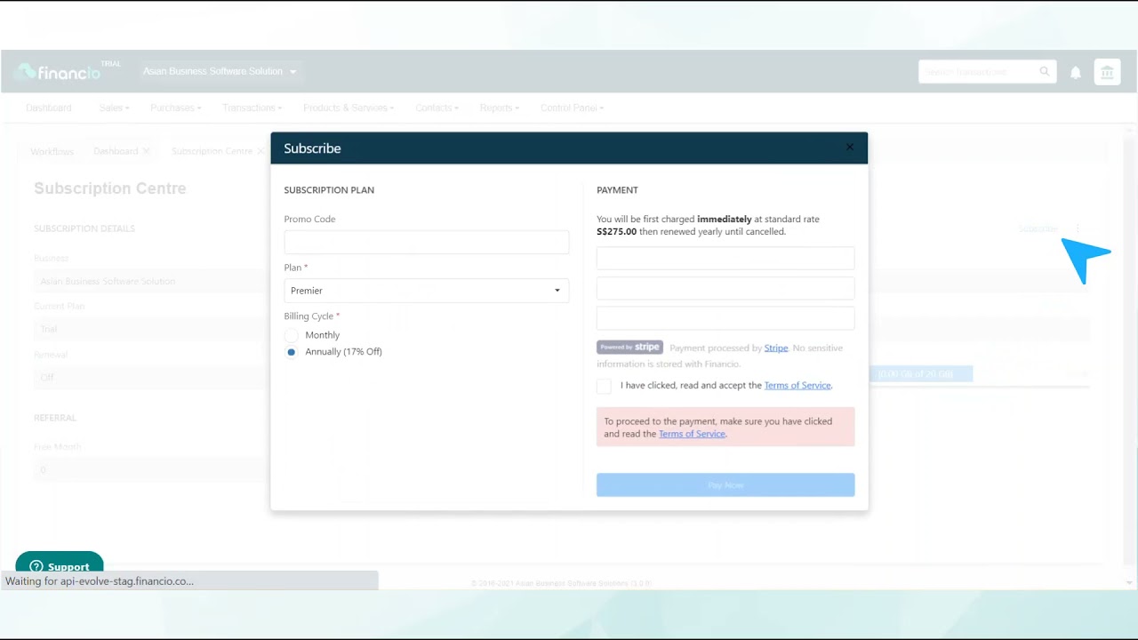Viewport: 1138px width, 640px height.
Task: Open the Stripe link
Action: pos(776,348)
